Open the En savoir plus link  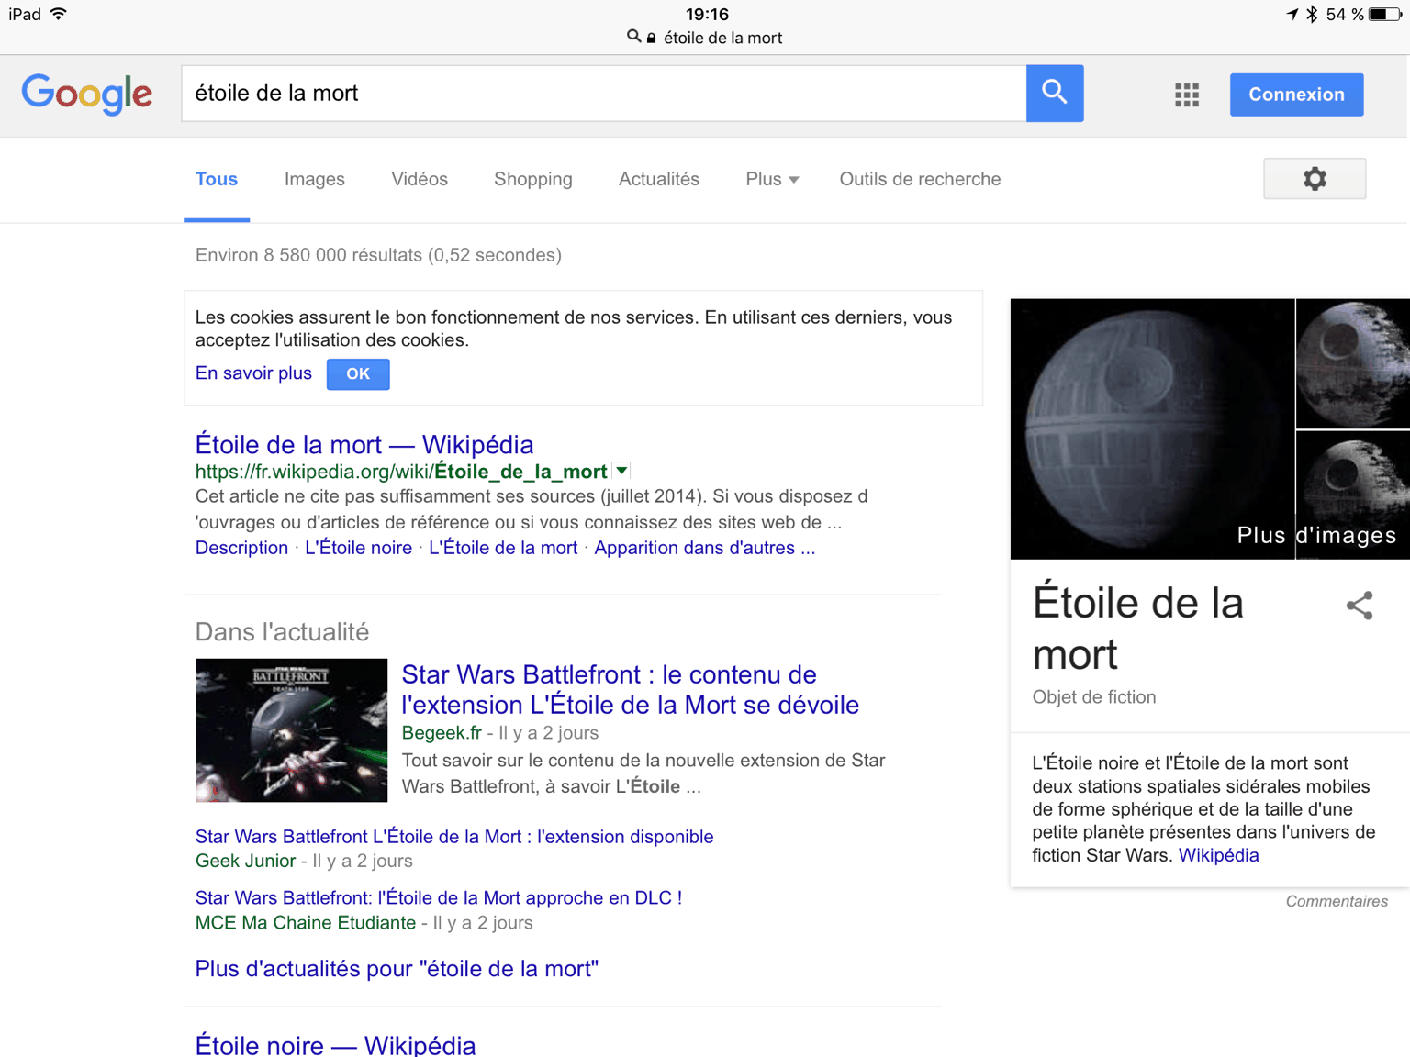point(253,373)
